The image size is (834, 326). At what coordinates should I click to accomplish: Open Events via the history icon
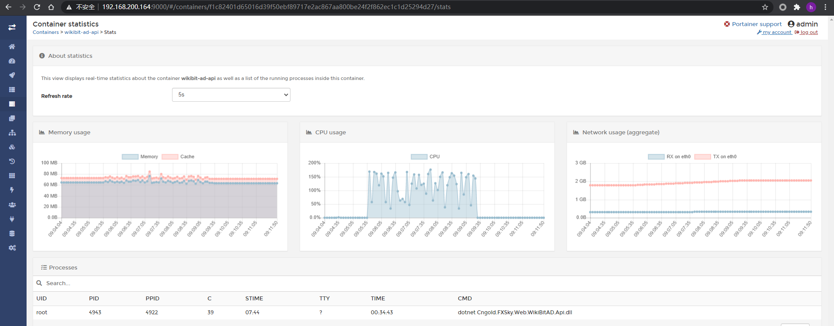[x=12, y=161]
